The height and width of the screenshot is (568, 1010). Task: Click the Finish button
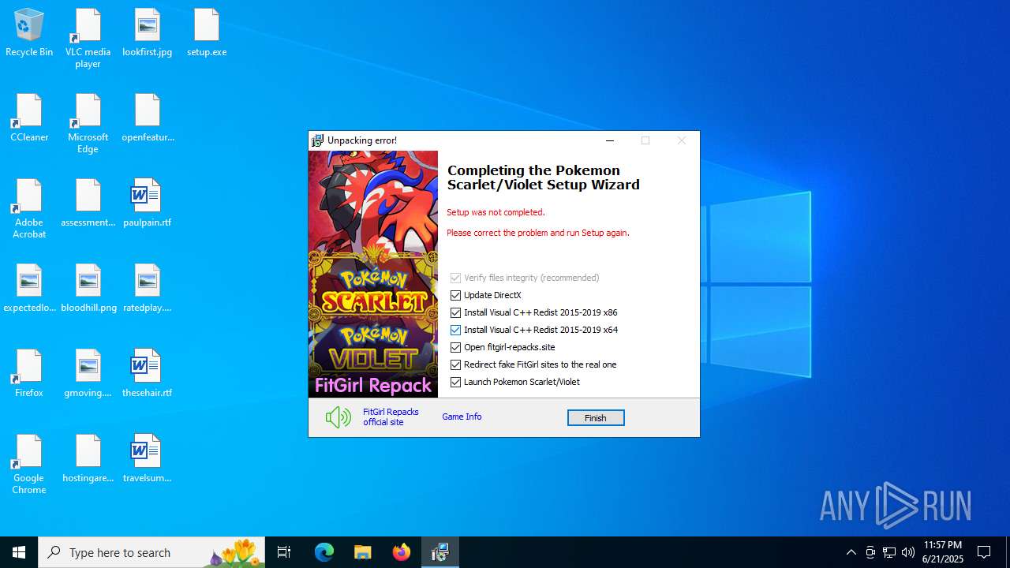(x=596, y=418)
